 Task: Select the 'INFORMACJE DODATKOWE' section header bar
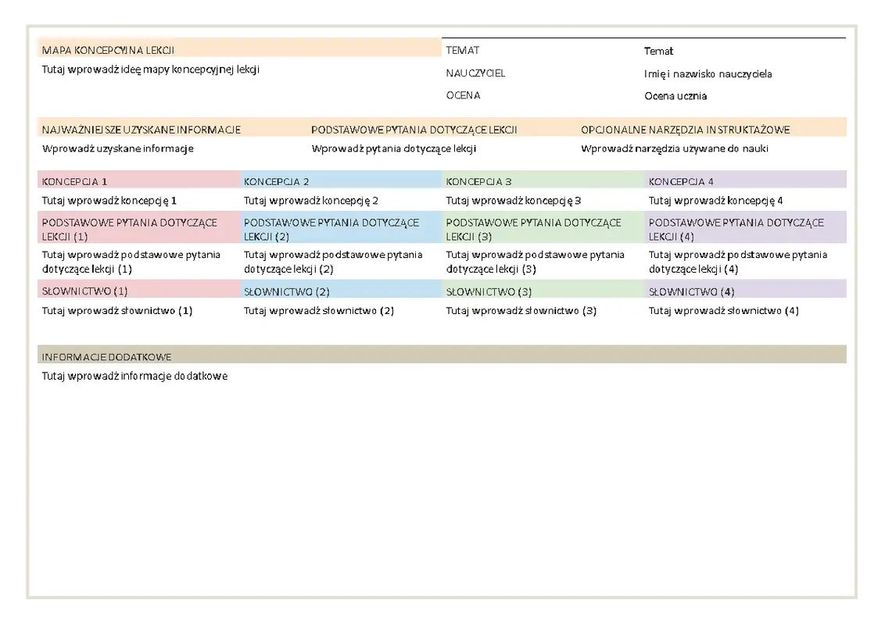pos(442,356)
